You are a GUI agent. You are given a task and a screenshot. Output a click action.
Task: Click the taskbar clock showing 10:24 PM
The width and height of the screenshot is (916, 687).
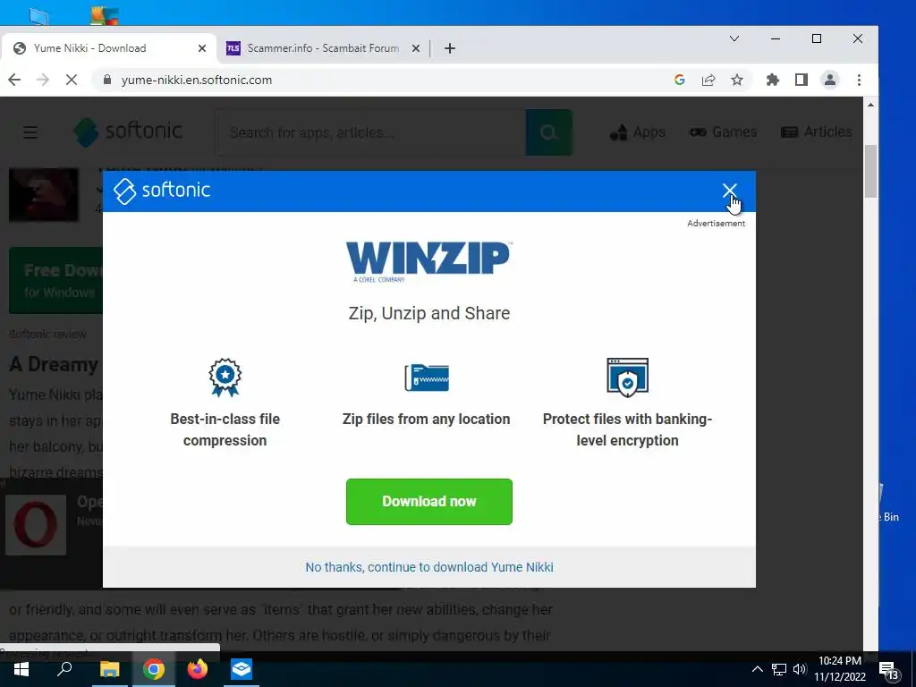point(840,669)
